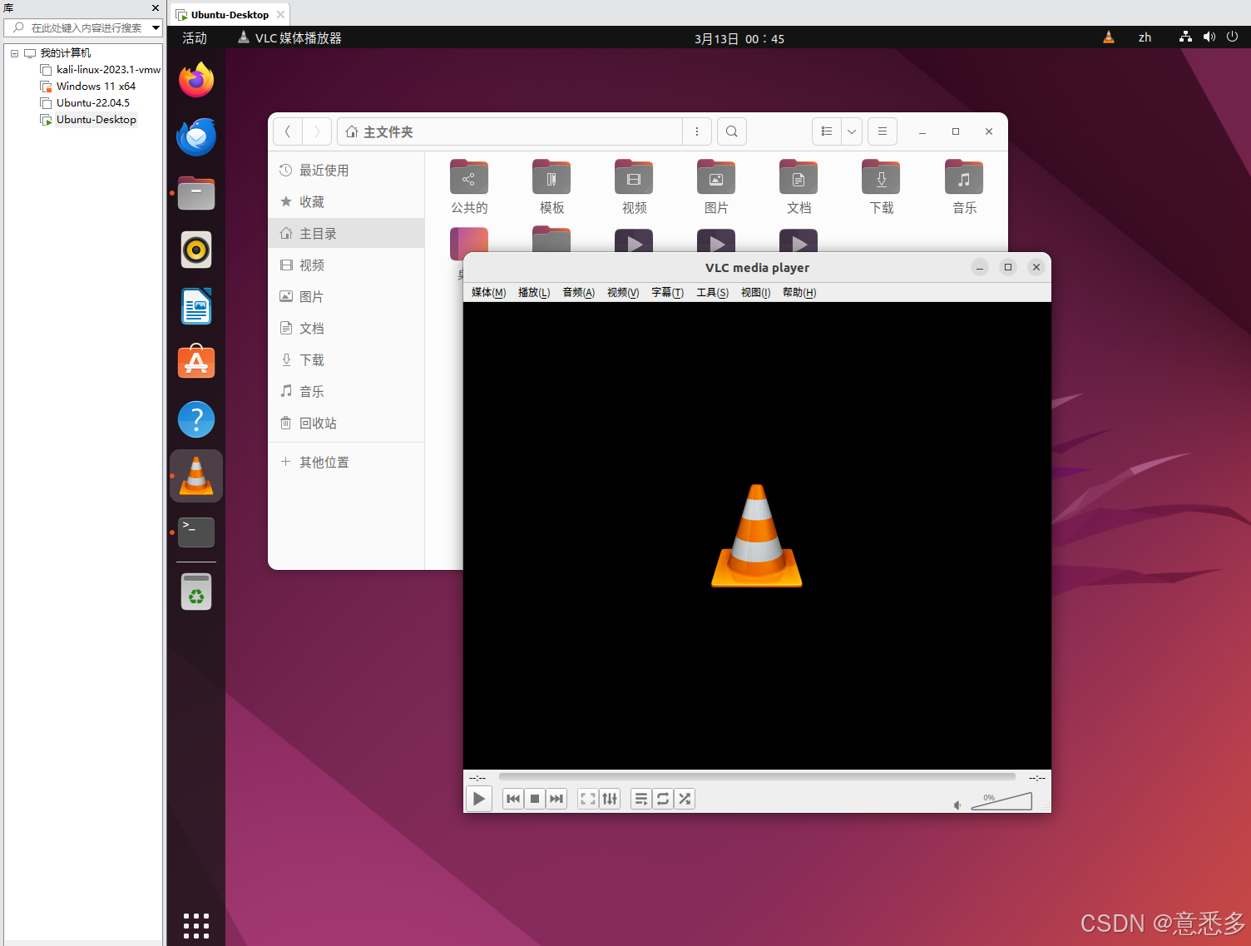Select 收藏 in the sidebar
Viewport: 1251px width, 946px height.
tap(346, 202)
